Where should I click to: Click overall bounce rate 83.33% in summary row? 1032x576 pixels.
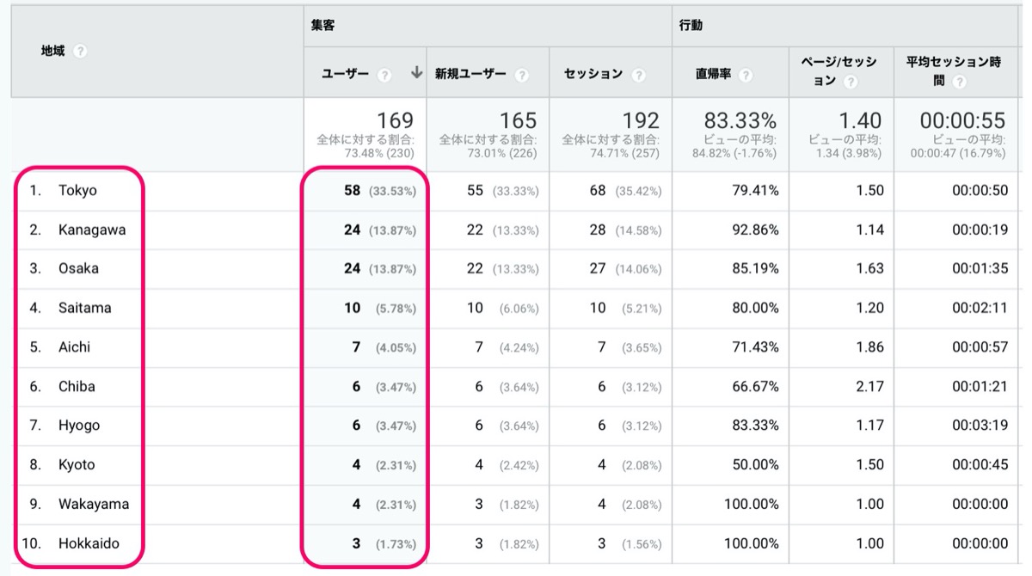(740, 121)
